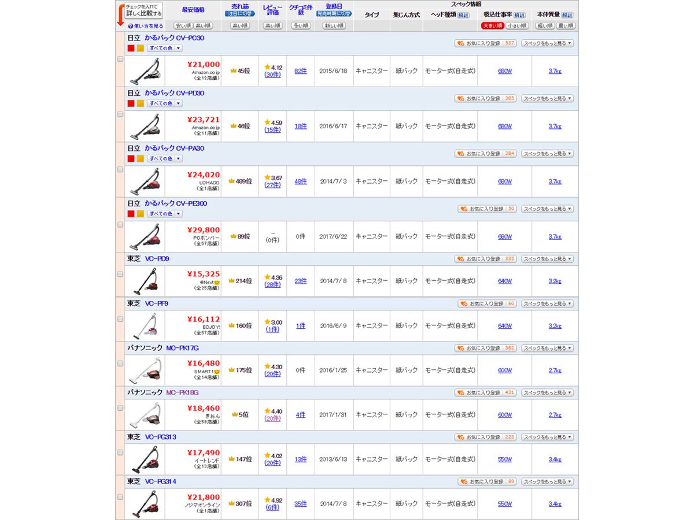The width and height of the screenshot is (694, 520).
Task: Click the crown rank icon beside 45位
Action: click(234, 71)
